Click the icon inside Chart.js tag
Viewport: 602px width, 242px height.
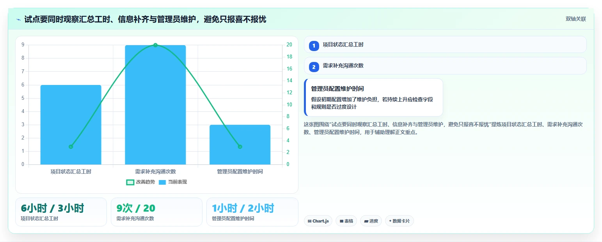(309, 221)
